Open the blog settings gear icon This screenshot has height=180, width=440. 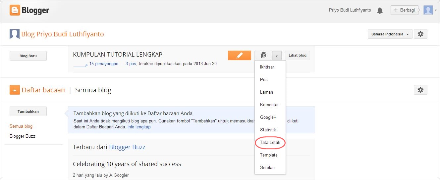[420, 34]
